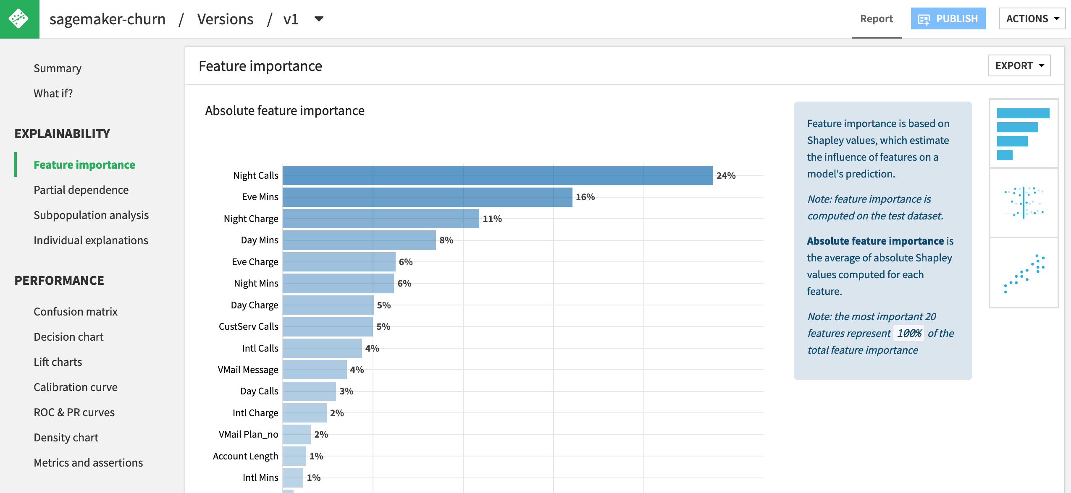Screen dimensions: 1071x493
Task: Open the Confusion matrix section
Action: tap(75, 311)
